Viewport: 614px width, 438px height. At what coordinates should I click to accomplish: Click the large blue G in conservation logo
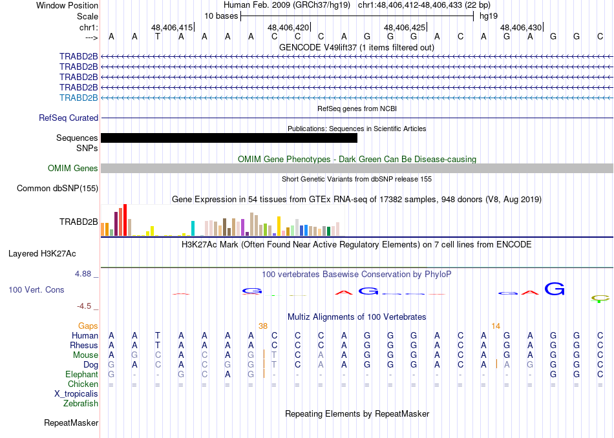555,289
